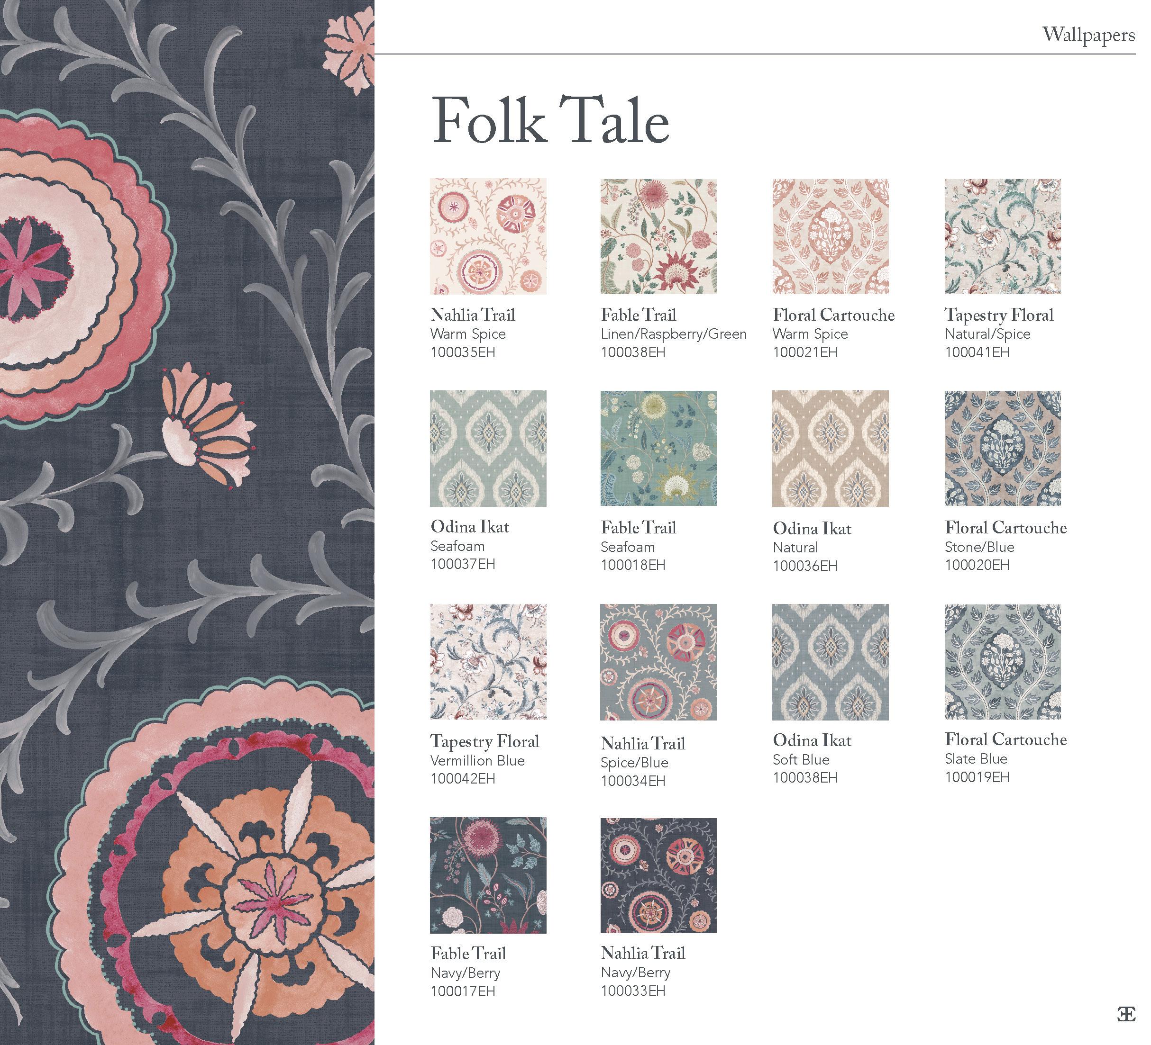Click product code 100035EH
The height and width of the screenshot is (1045, 1151).
tap(463, 352)
